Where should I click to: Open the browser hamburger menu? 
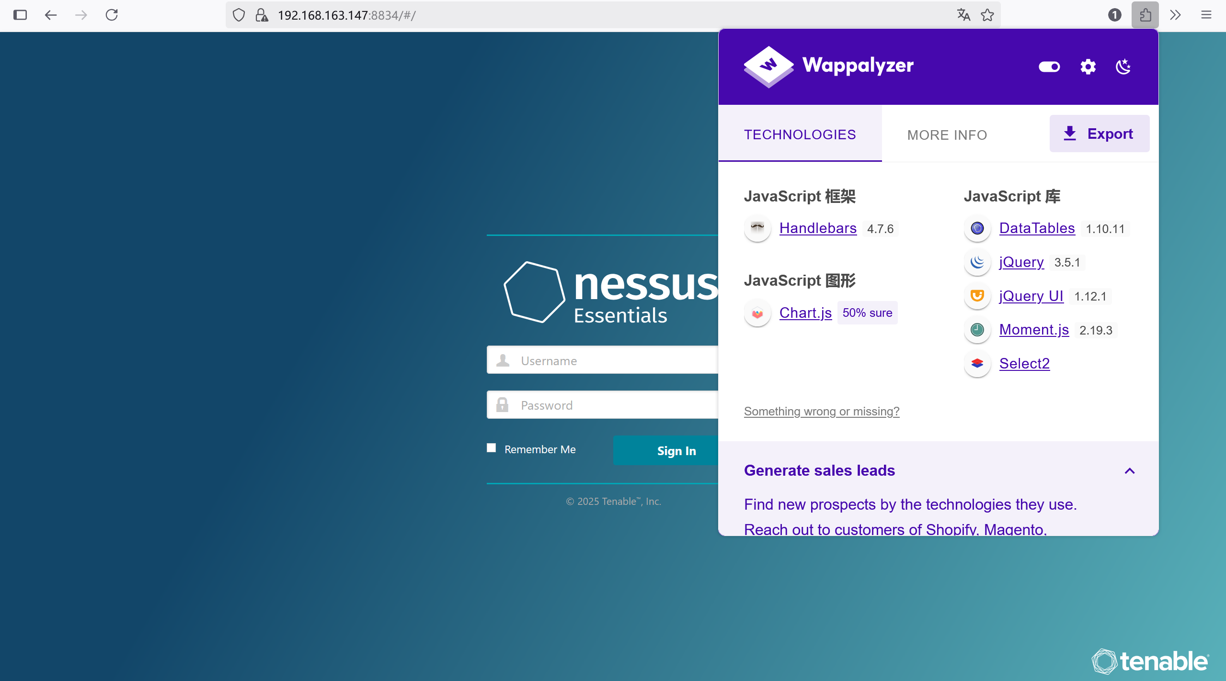click(x=1206, y=15)
